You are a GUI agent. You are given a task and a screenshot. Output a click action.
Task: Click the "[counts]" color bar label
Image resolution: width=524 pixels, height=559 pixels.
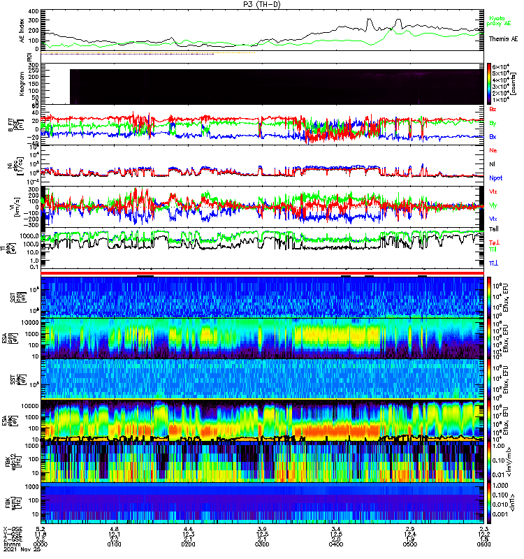click(514, 84)
